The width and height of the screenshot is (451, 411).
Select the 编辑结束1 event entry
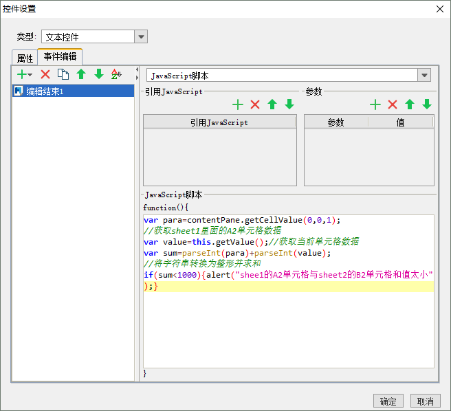[73, 91]
